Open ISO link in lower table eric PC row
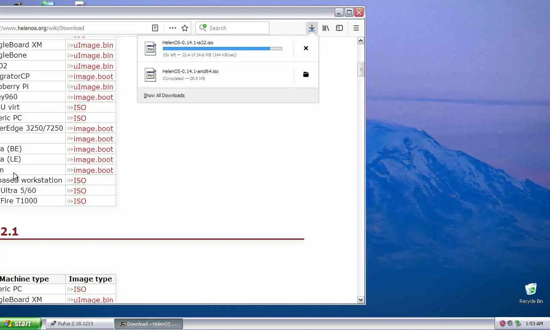The image size is (550, 330). pyautogui.click(x=80, y=289)
